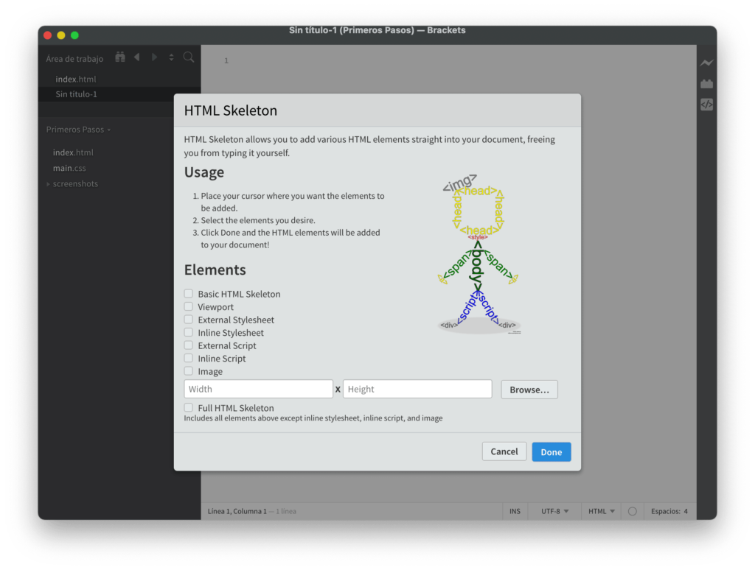This screenshot has height=570, width=755.
Task: Switch to the Sin título-1 working file
Action: (x=75, y=94)
